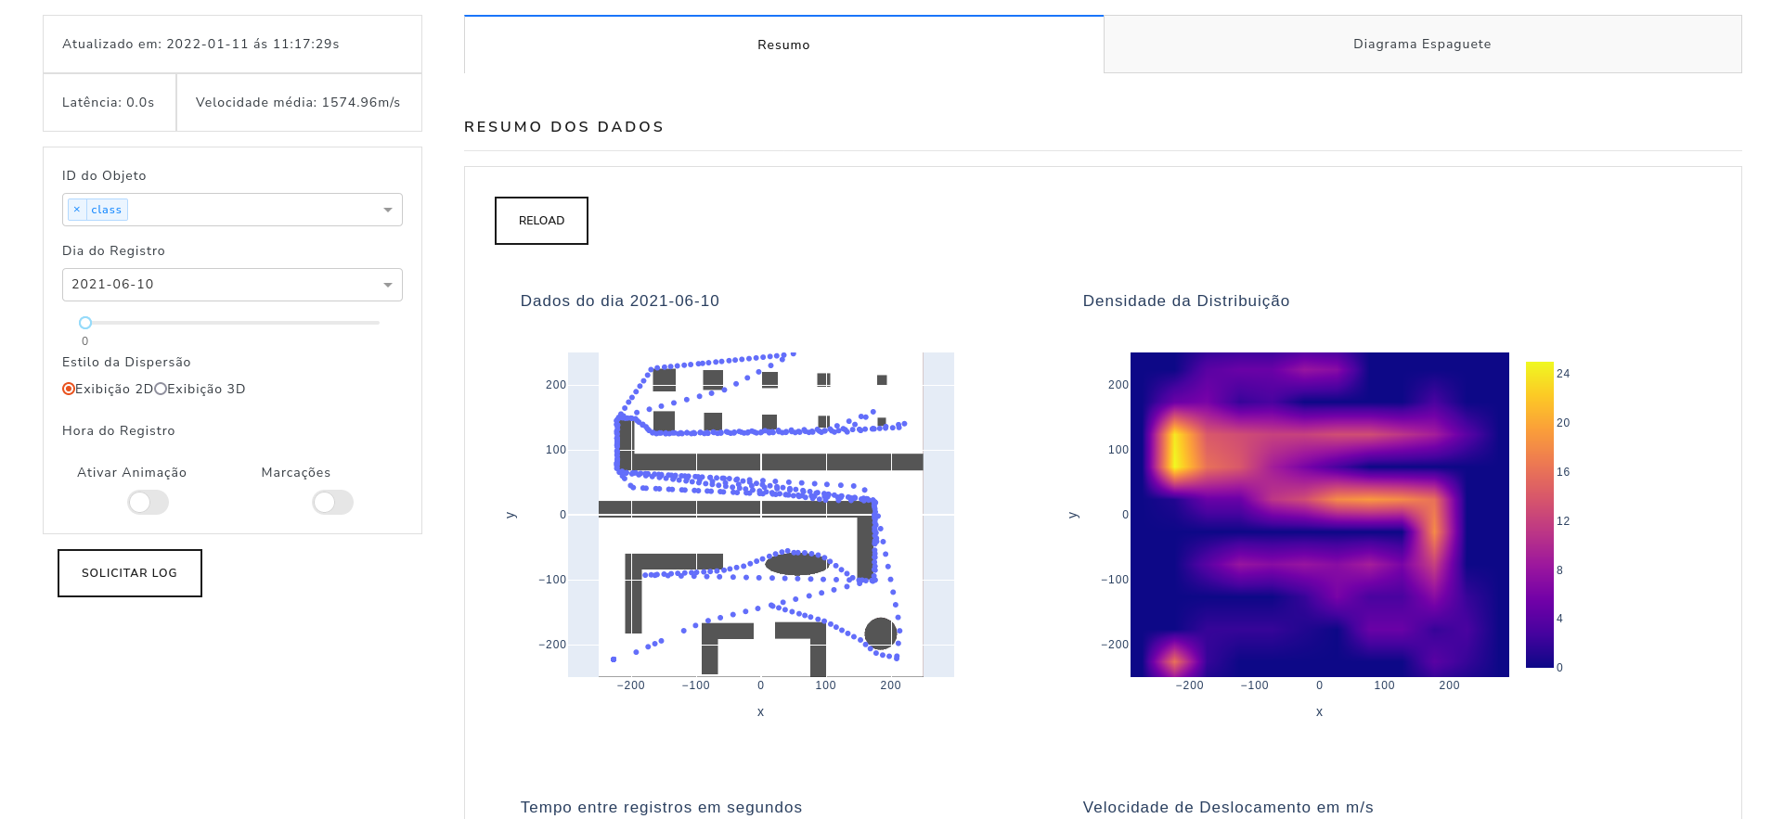Click the dark ellipse shape in the scatter plot
1771x819 pixels.
[795, 564]
